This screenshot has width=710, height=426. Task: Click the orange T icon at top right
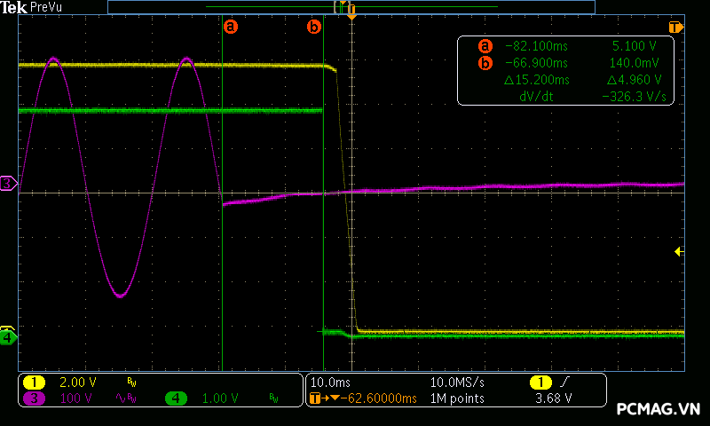click(676, 27)
